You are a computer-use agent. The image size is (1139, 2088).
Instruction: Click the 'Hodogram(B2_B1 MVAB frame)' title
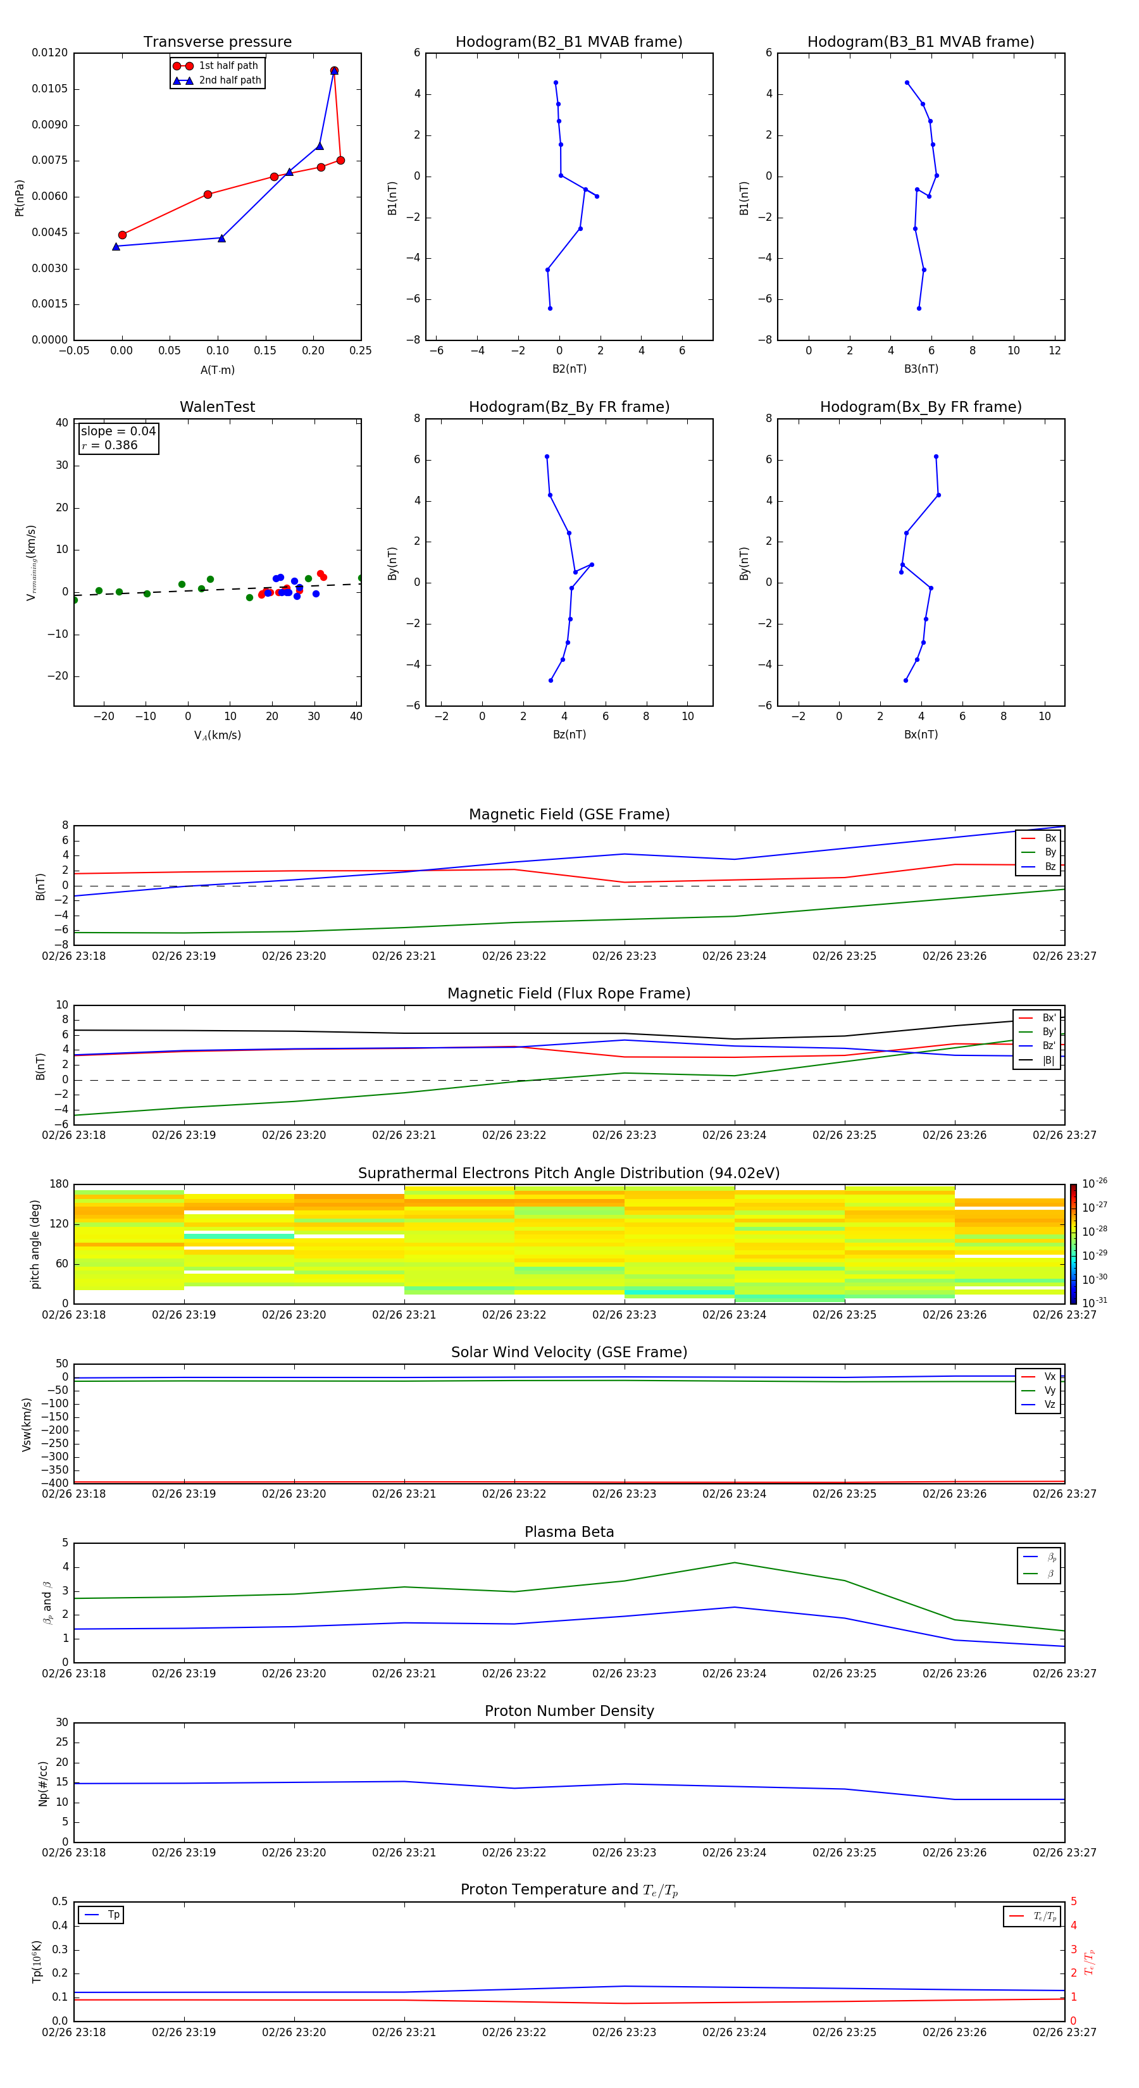[569, 42]
